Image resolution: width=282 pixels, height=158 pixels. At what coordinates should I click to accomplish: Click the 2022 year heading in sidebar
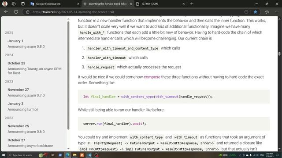(x=9, y=118)
